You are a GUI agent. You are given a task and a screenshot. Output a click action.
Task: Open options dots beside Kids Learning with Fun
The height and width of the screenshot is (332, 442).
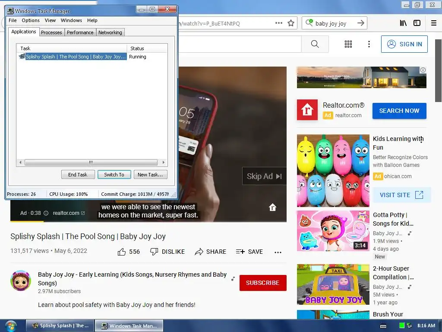421,140
